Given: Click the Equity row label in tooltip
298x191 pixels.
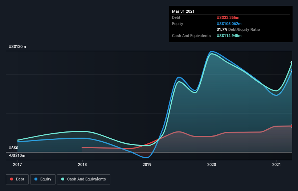Looking at the screenshot, I should tap(177, 24).
